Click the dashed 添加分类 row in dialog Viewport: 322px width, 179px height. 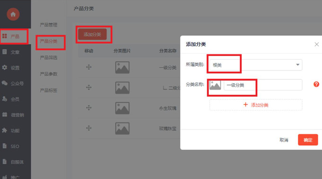(x=256, y=105)
